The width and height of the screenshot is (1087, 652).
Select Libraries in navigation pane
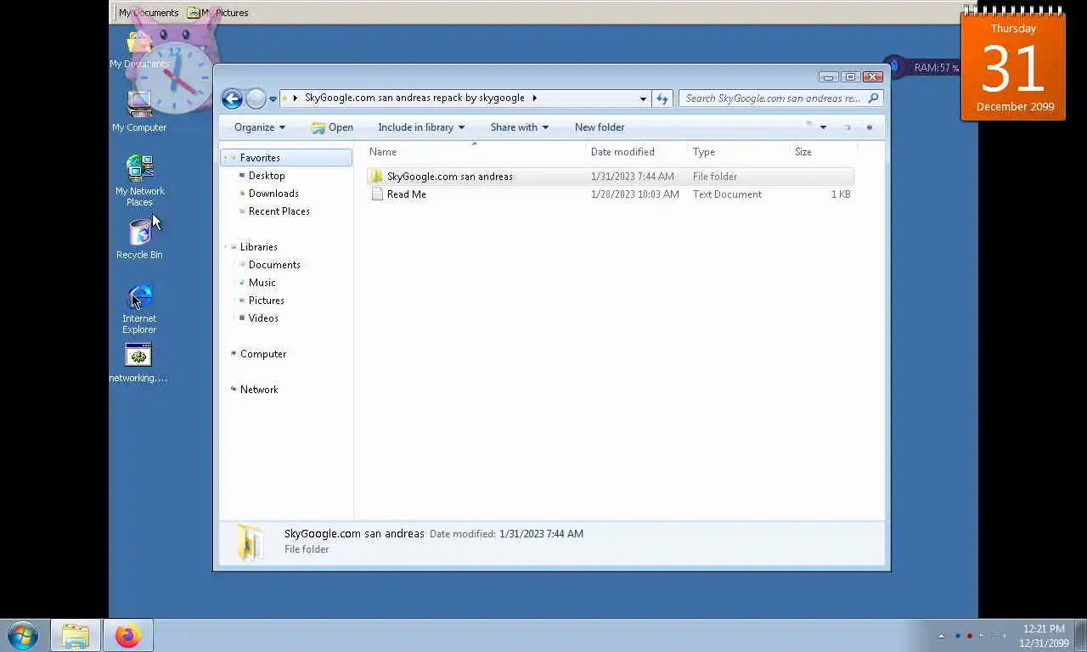tap(258, 247)
